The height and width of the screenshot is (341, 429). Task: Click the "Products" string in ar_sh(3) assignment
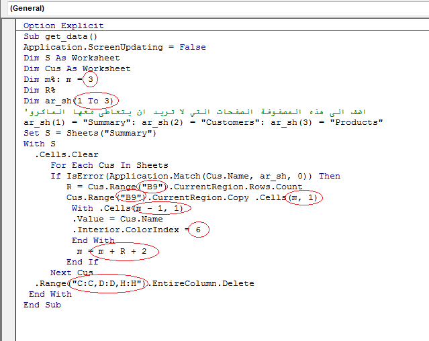(356, 122)
